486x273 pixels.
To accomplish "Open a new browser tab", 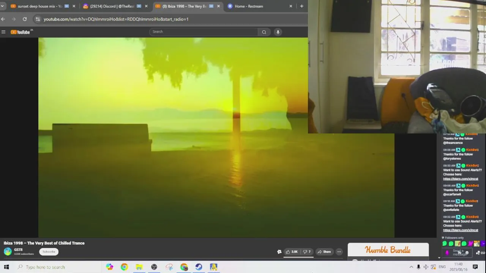I will (x=301, y=6).
